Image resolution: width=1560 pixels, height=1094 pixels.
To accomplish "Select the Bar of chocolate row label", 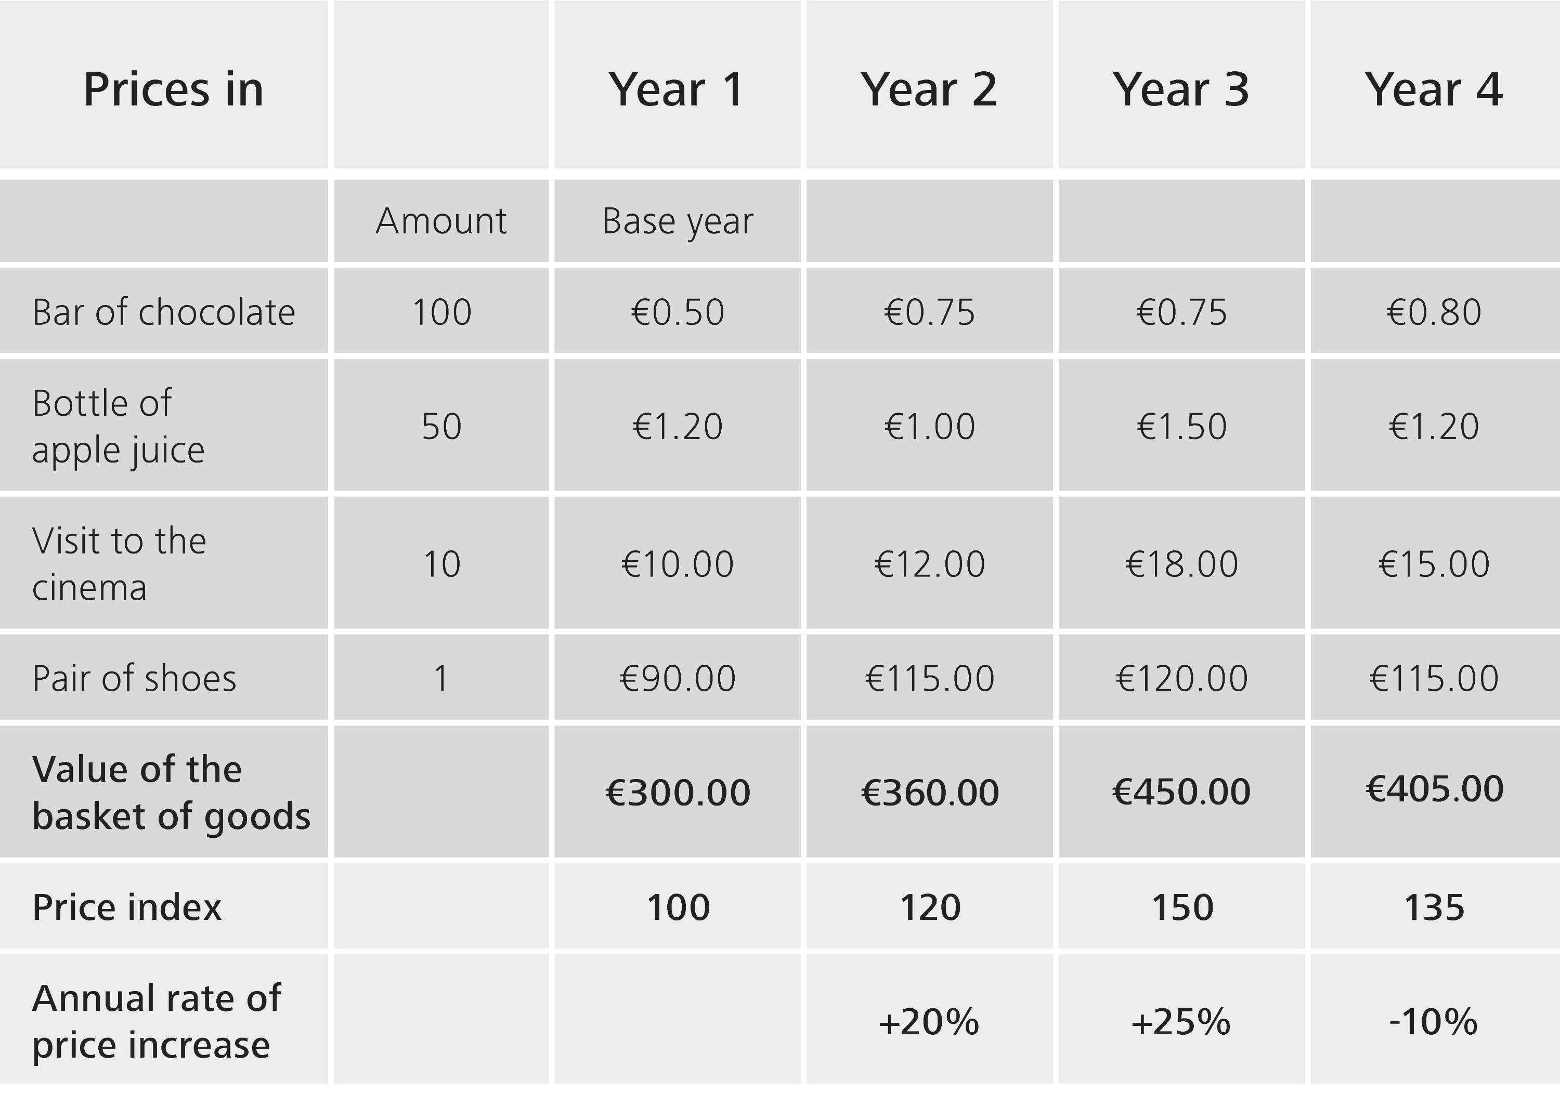I will tap(164, 311).
